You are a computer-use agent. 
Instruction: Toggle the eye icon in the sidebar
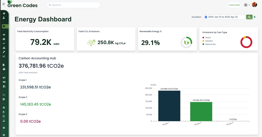pos(4,35)
